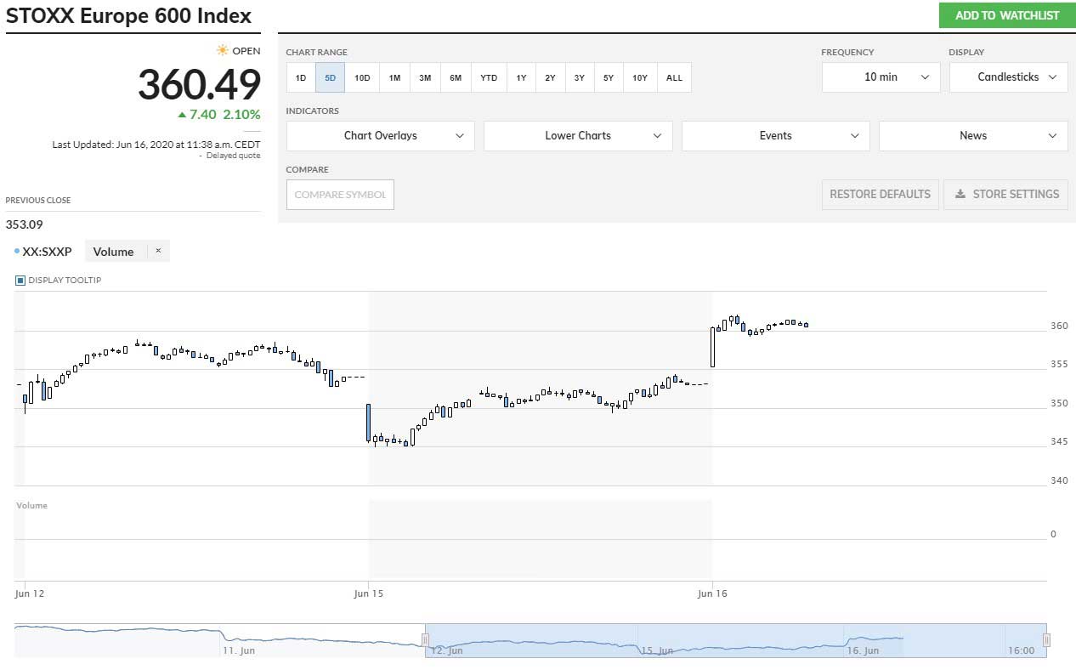Click the blue dot beside XX:SXXP

(17, 252)
